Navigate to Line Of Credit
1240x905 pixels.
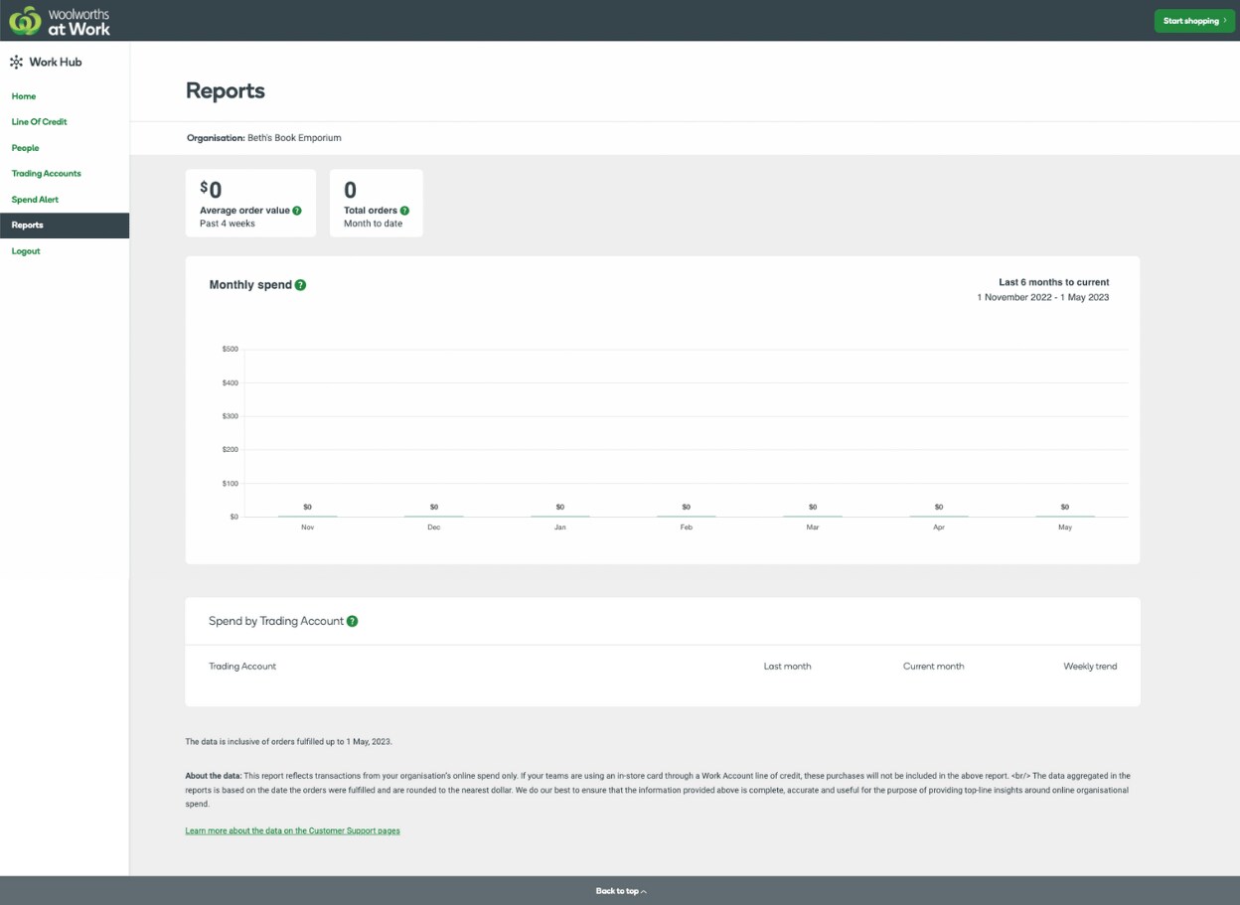pos(39,121)
